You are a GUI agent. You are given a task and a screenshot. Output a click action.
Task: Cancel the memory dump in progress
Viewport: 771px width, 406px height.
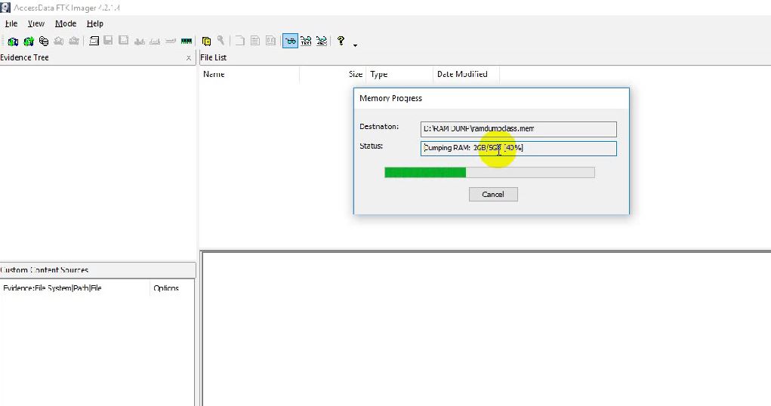(493, 194)
